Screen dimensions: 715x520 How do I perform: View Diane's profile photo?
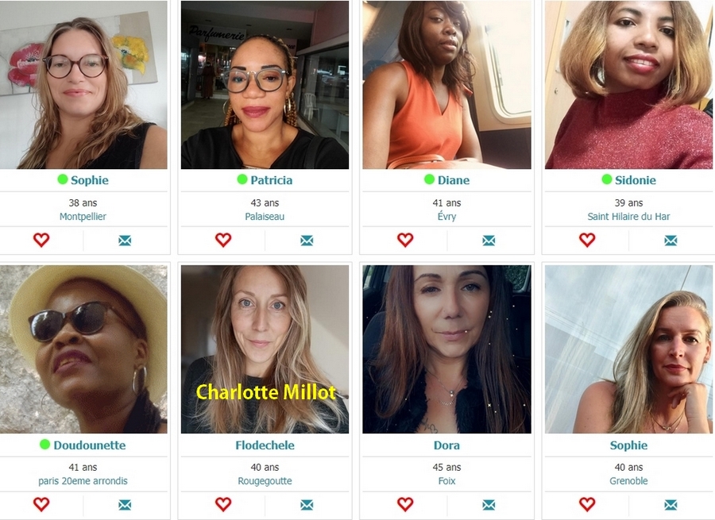pos(446,85)
